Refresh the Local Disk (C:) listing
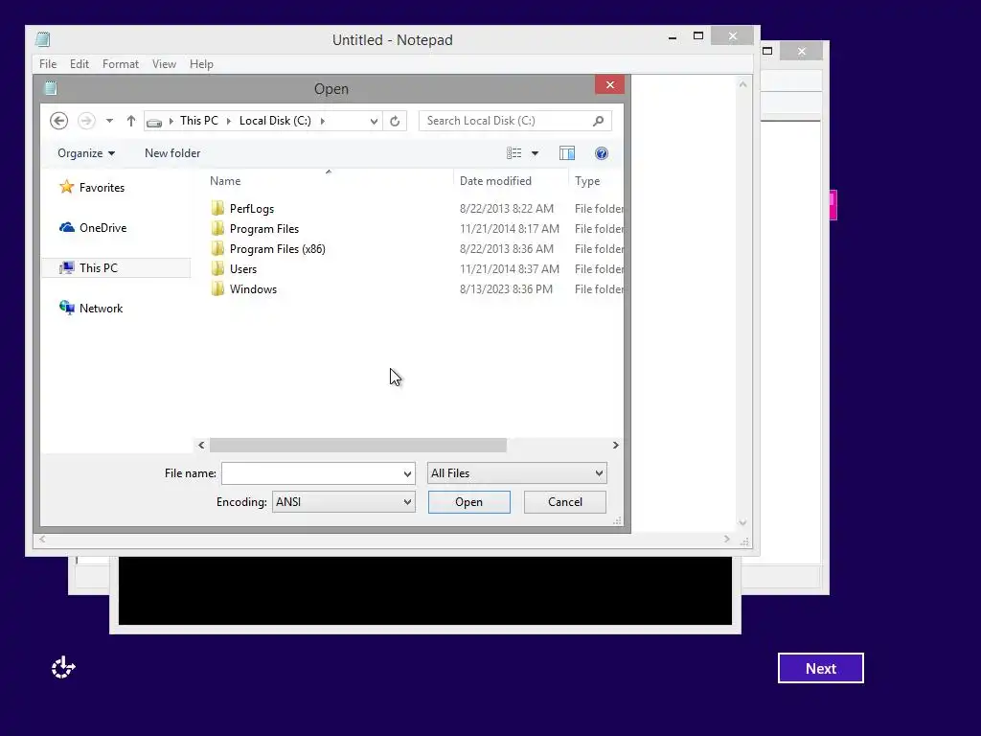The image size is (981, 736). 395,121
